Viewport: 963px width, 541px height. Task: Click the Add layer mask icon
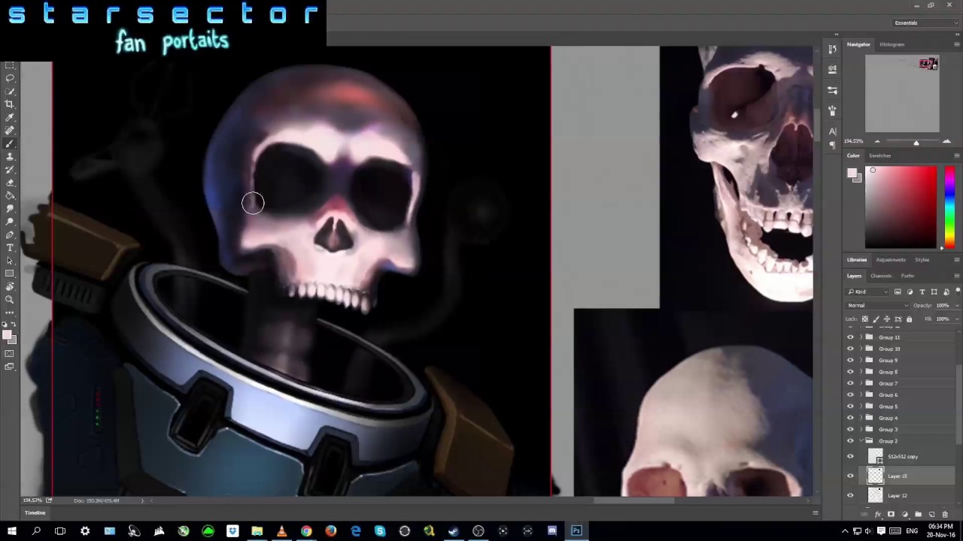(891, 515)
